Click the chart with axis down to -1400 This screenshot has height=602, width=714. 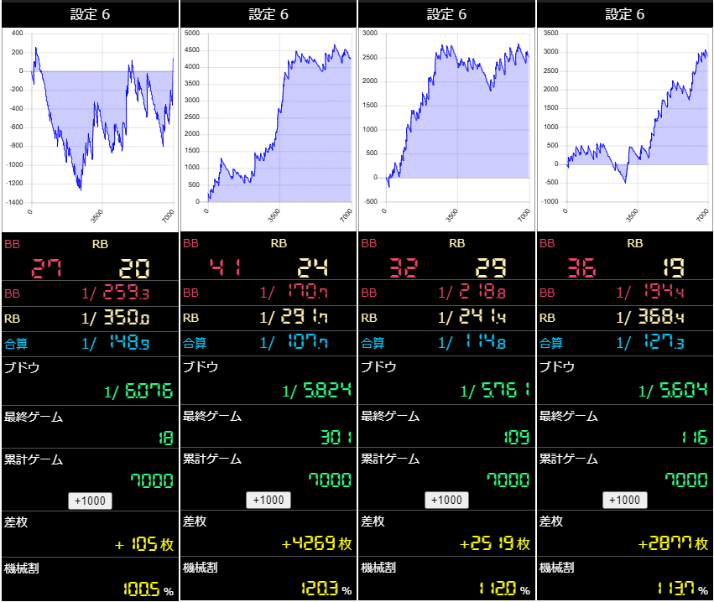point(90,130)
